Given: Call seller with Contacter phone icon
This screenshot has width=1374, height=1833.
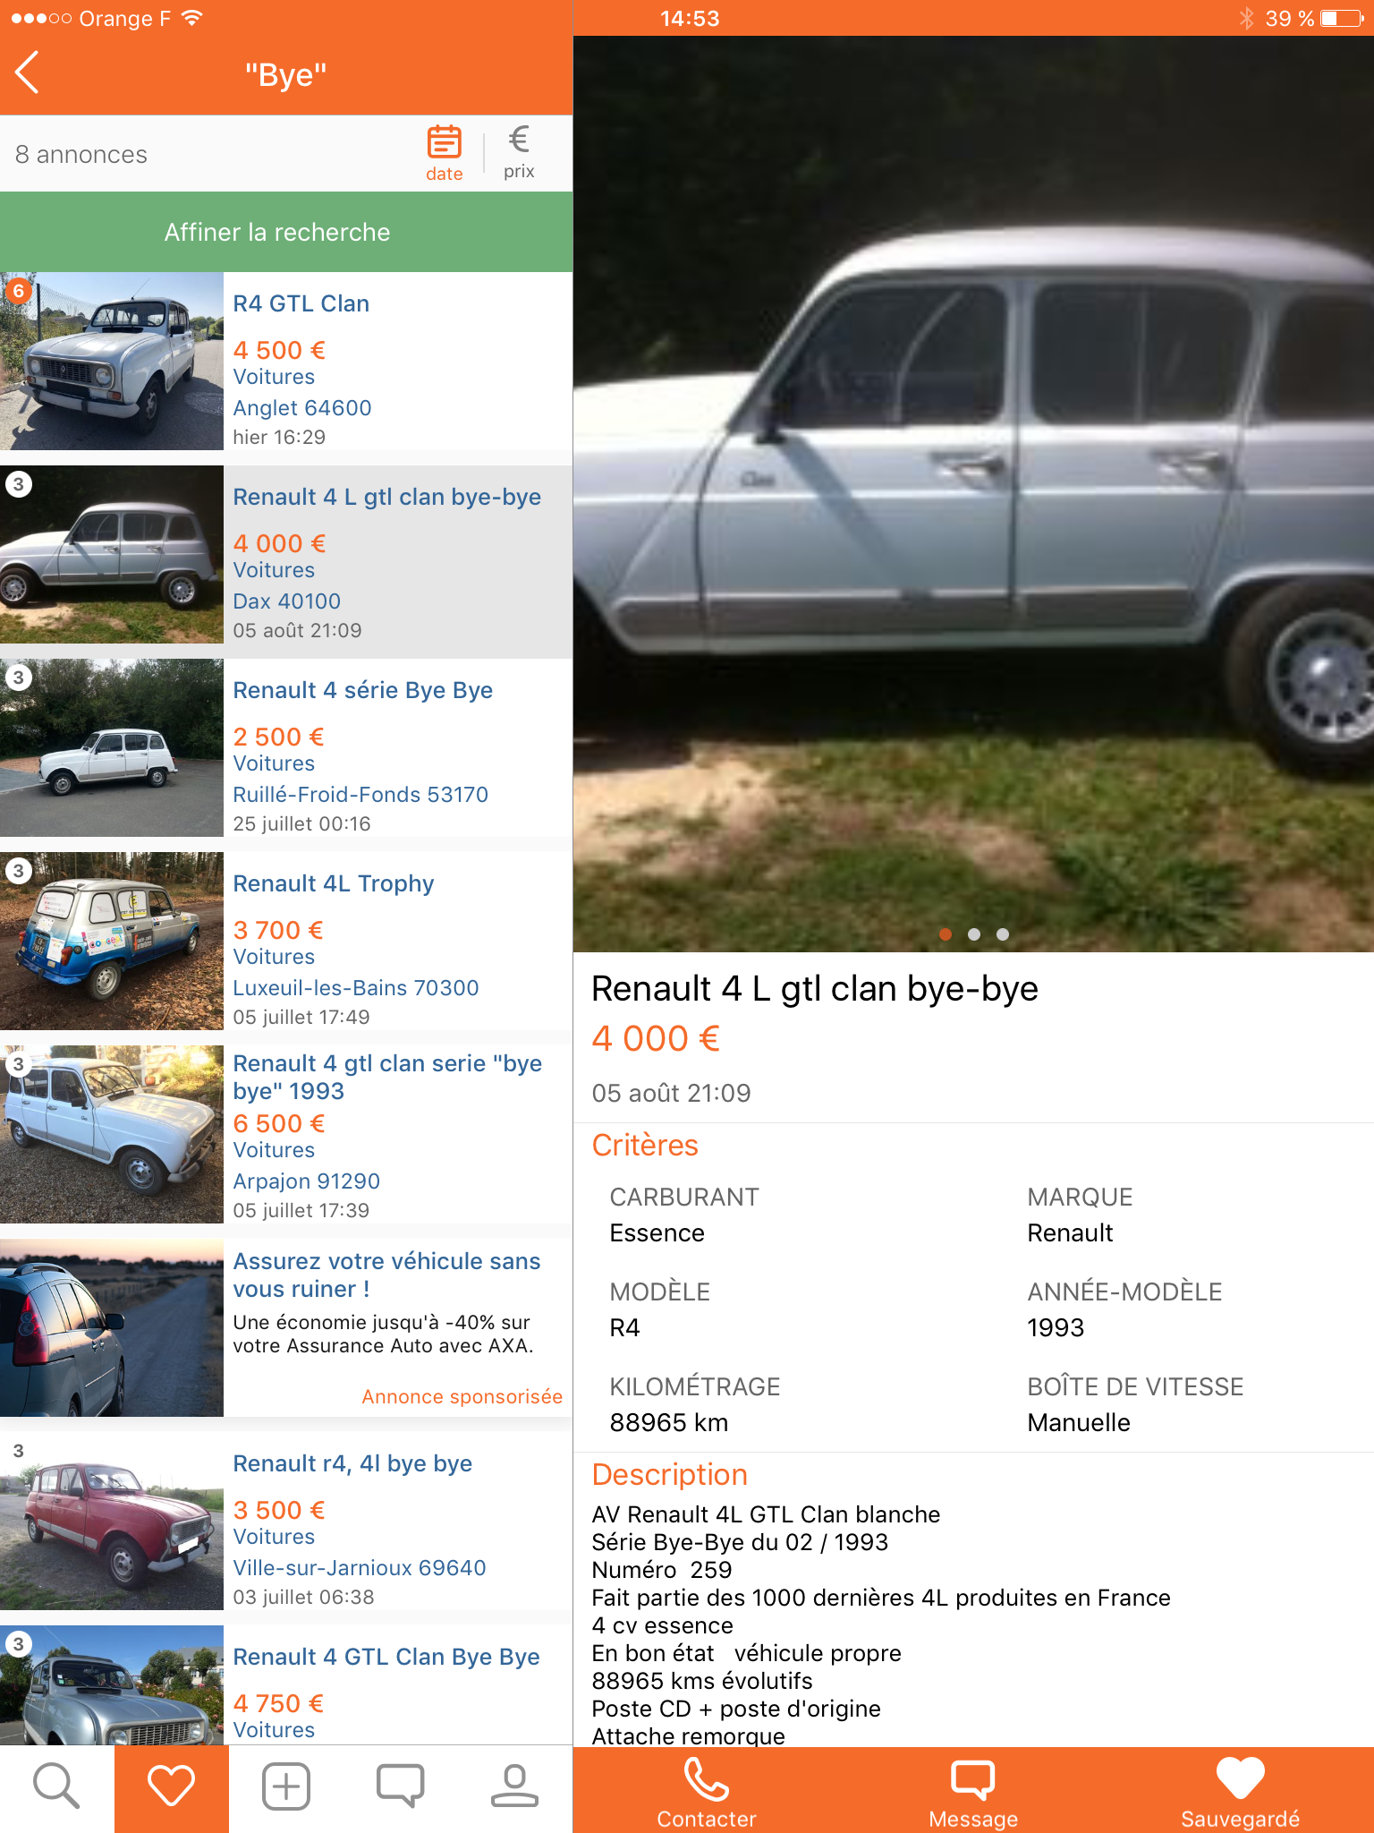Looking at the screenshot, I should [x=707, y=1792].
